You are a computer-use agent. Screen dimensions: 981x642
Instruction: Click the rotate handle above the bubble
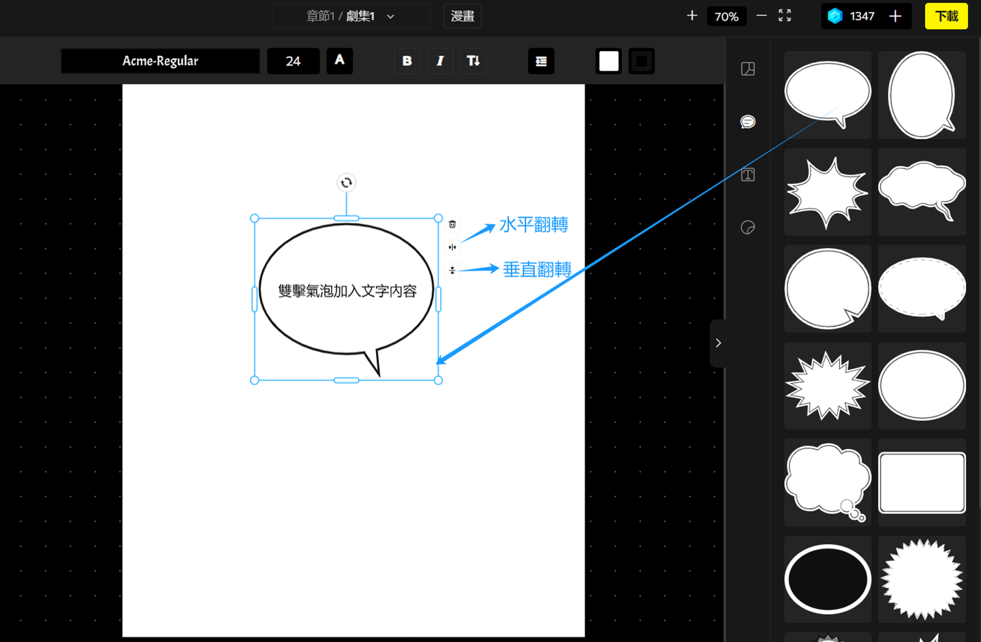(346, 183)
